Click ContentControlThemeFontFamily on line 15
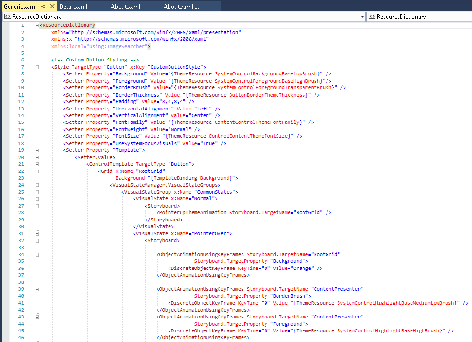The image size is (472, 342). 257,122
